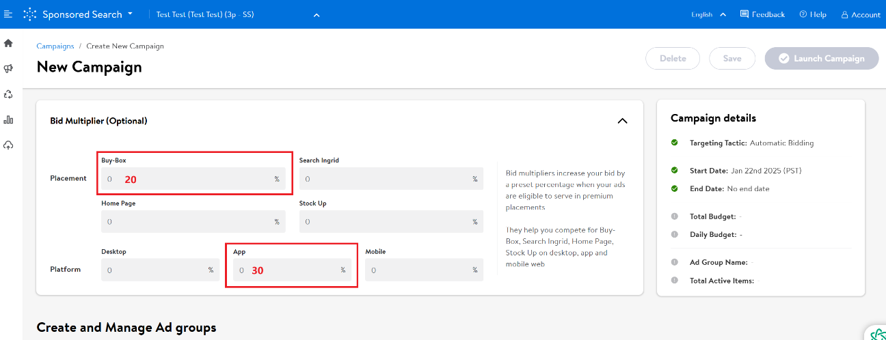Click the cloud upload sidebar icon
This screenshot has width=886, height=340.
(8, 145)
